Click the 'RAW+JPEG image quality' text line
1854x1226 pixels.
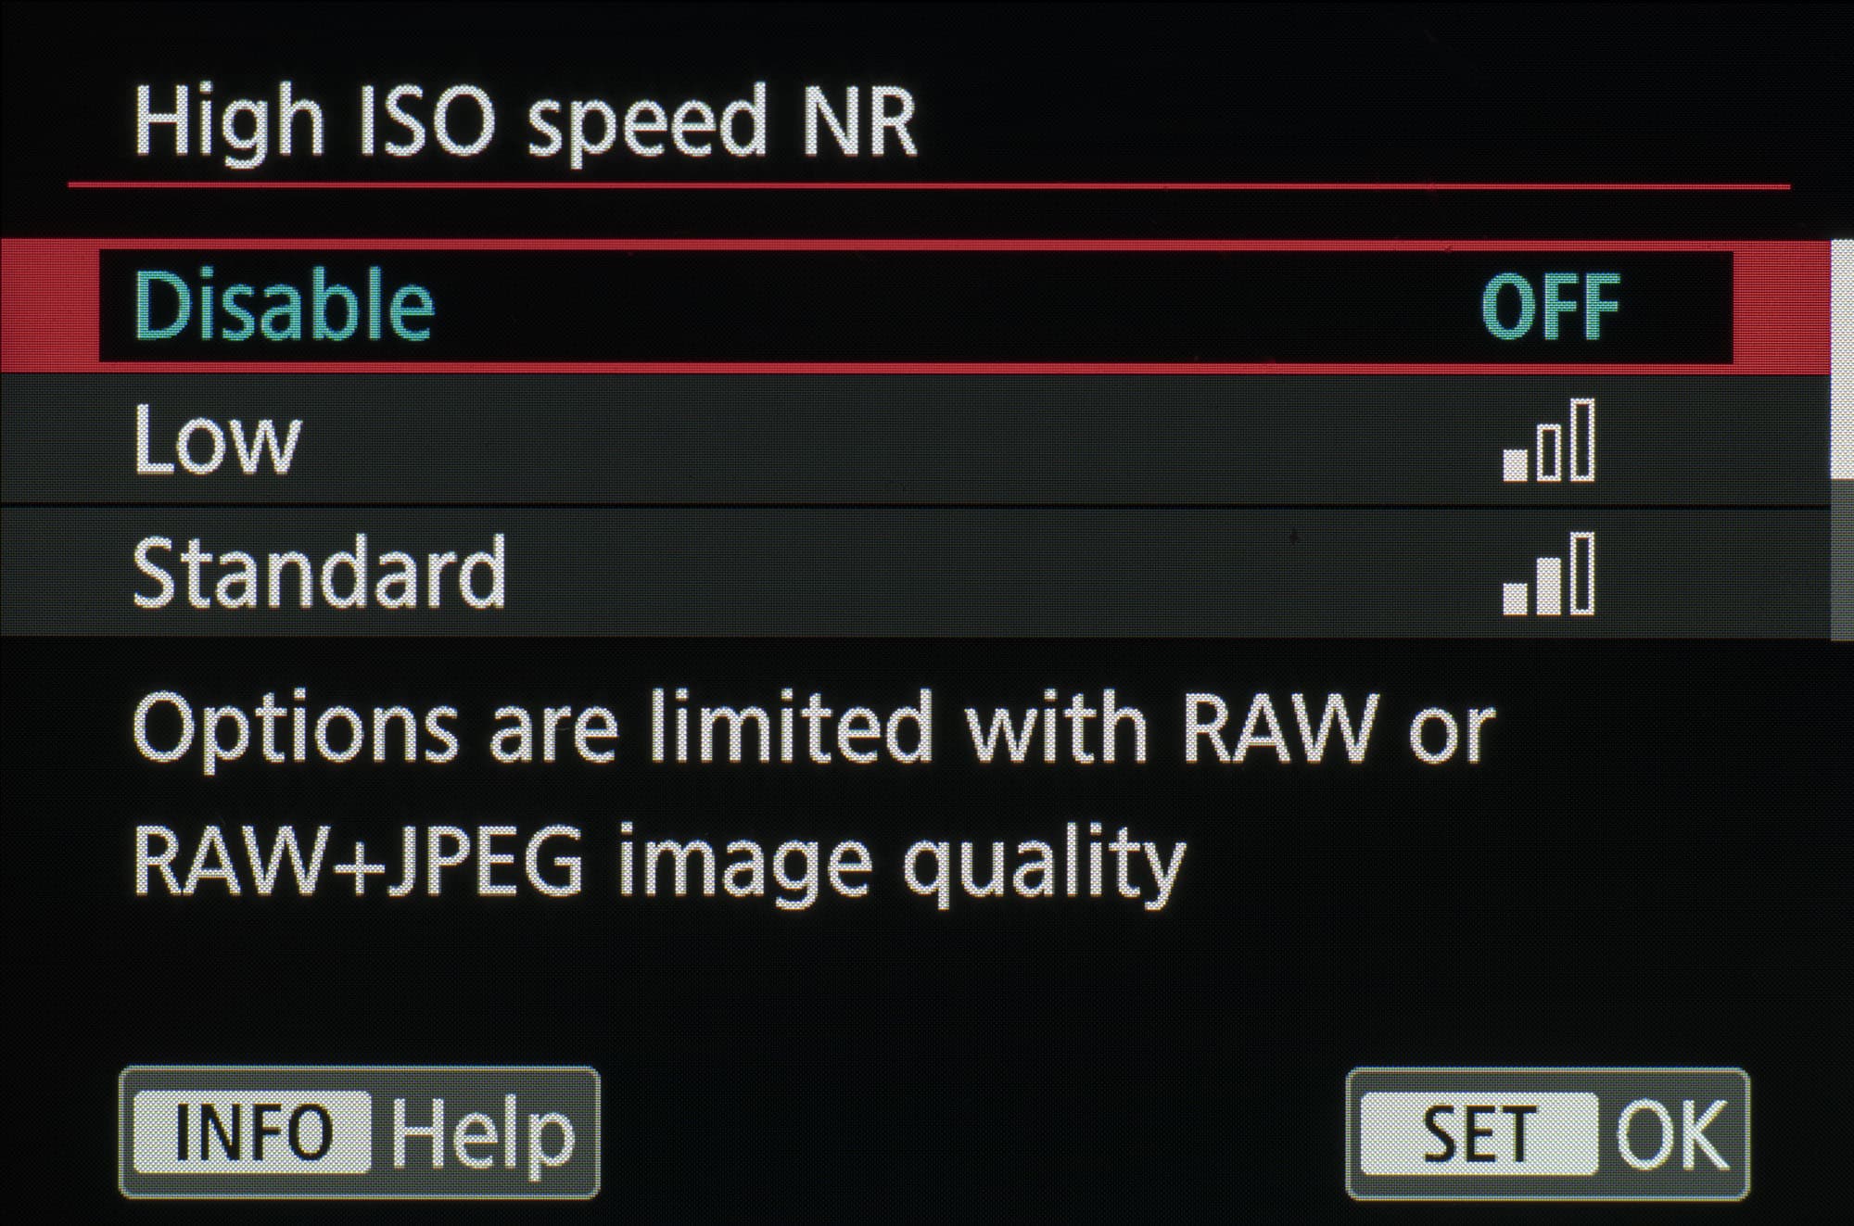659,864
